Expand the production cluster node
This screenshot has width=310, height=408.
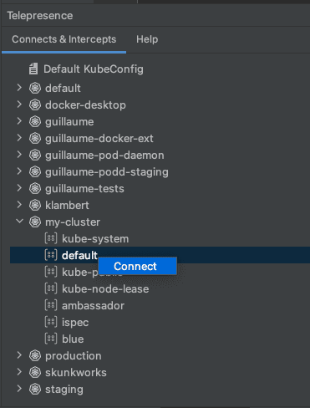(19, 355)
